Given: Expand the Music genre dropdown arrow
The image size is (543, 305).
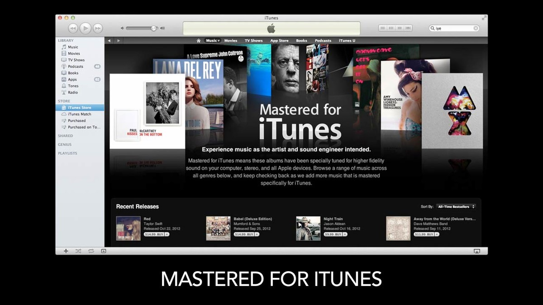Looking at the screenshot, I should pyautogui.click(x=219, y=40).
